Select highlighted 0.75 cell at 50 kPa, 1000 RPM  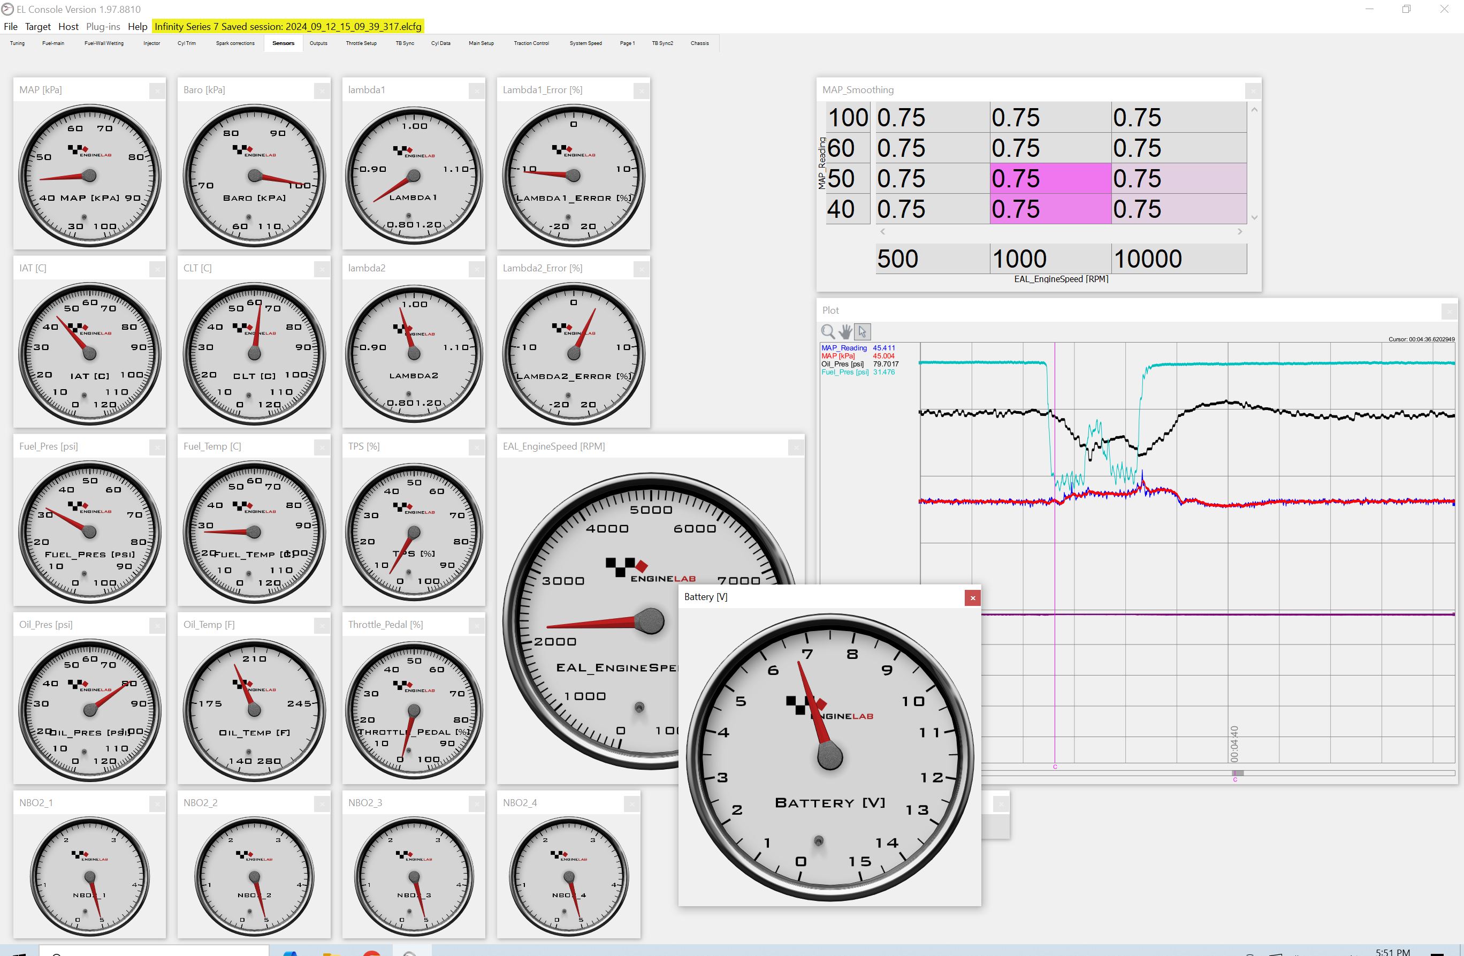coord(1049,178)
